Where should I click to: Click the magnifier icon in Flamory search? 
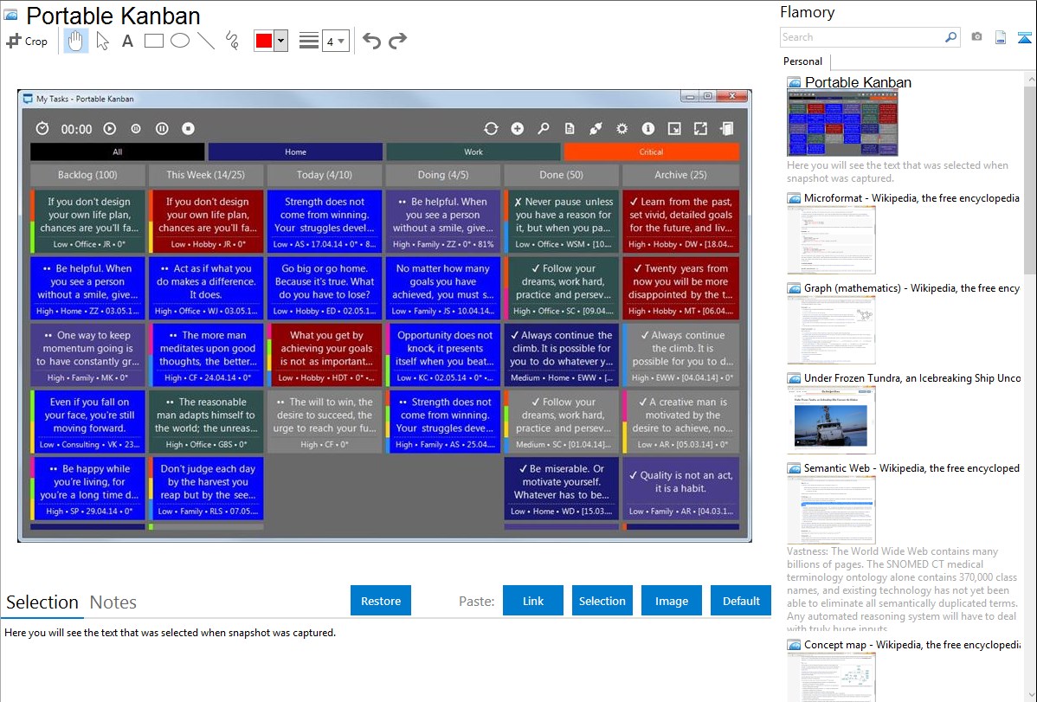951,37
